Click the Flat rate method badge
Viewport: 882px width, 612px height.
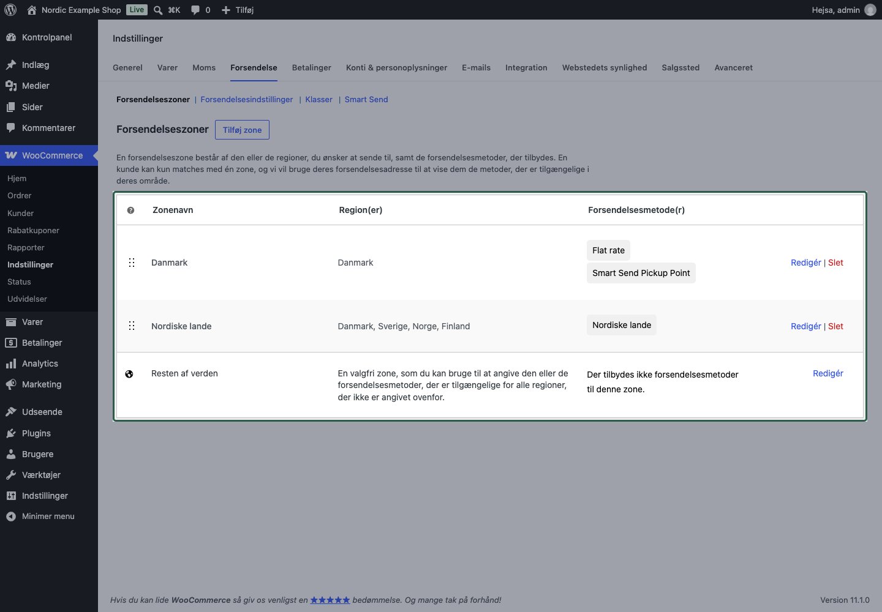pyautogui.click(x=608, y=250)
